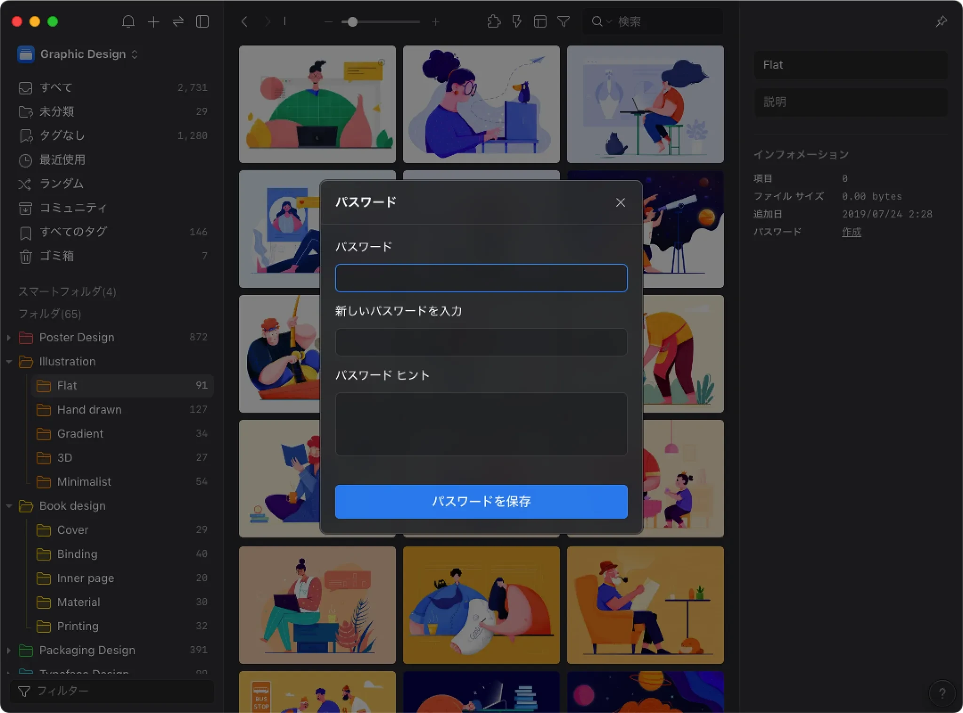Select the Gradient folder

pyautogui.click(x=122, y=433)
